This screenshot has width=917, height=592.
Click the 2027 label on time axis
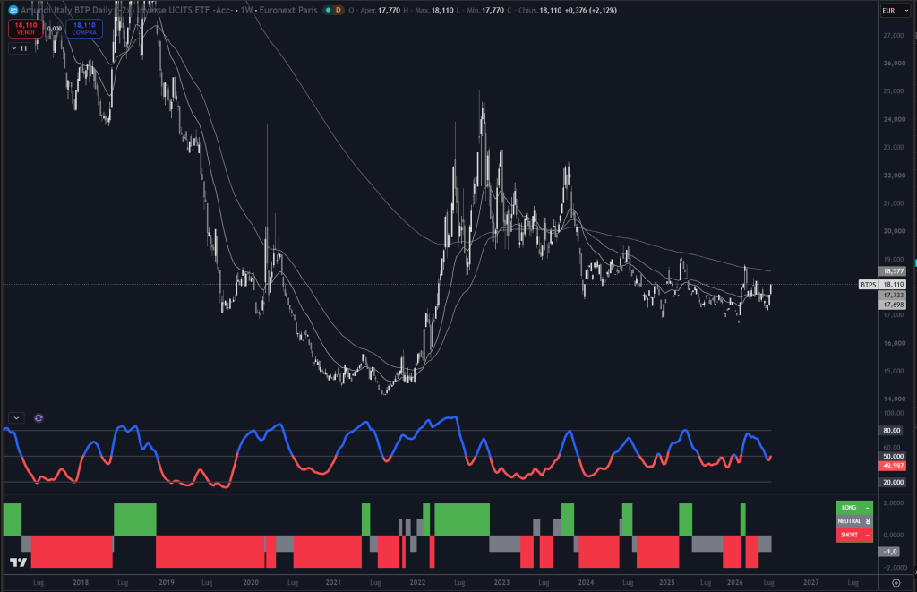pos(811,583)
